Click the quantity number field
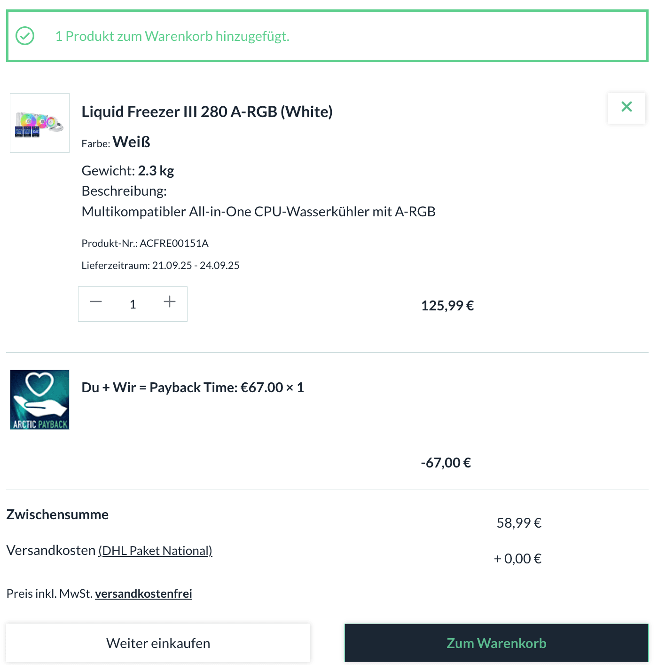This screenshot has height=665, width=658. click(133, 304)
